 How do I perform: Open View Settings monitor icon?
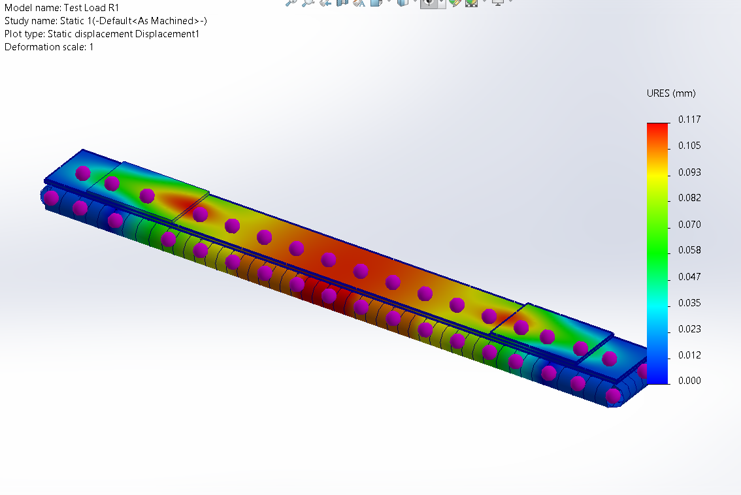point(498,3)
